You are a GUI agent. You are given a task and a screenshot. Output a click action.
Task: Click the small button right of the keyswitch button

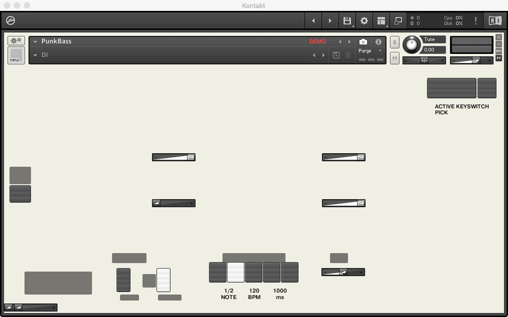click(487, 88)
